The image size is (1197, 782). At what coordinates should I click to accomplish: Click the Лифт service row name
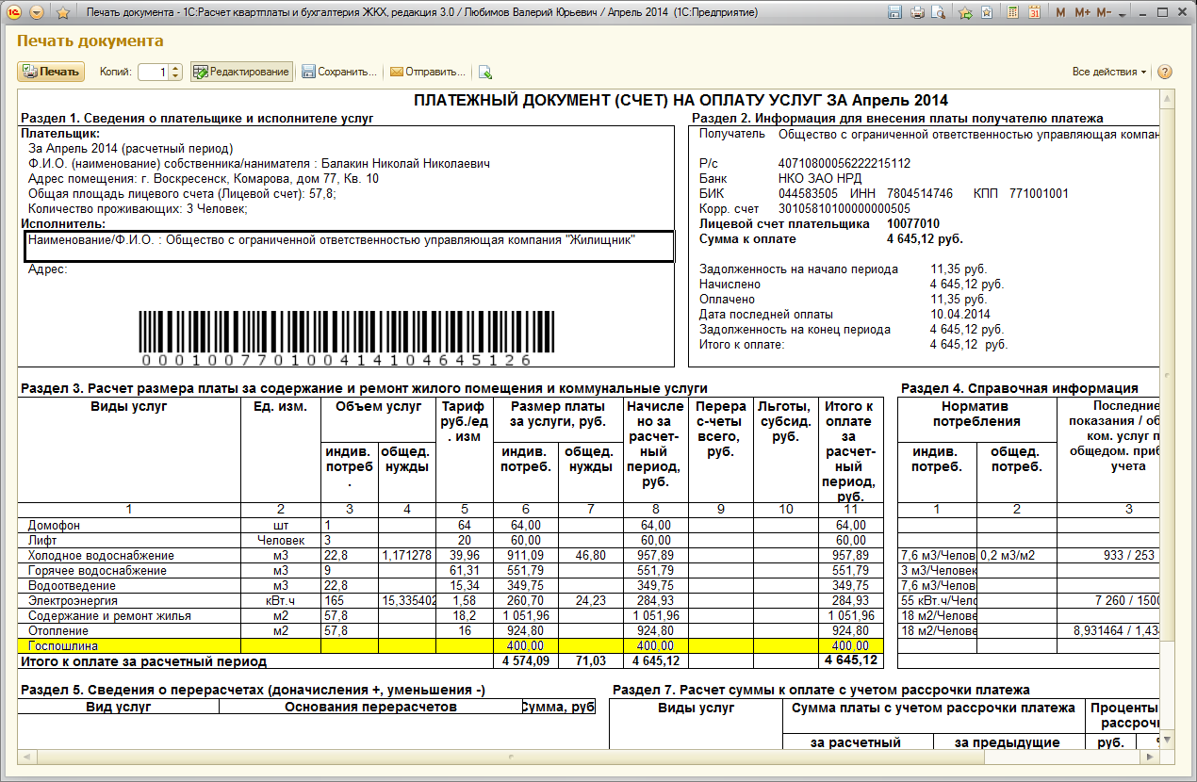coord(43,540)
